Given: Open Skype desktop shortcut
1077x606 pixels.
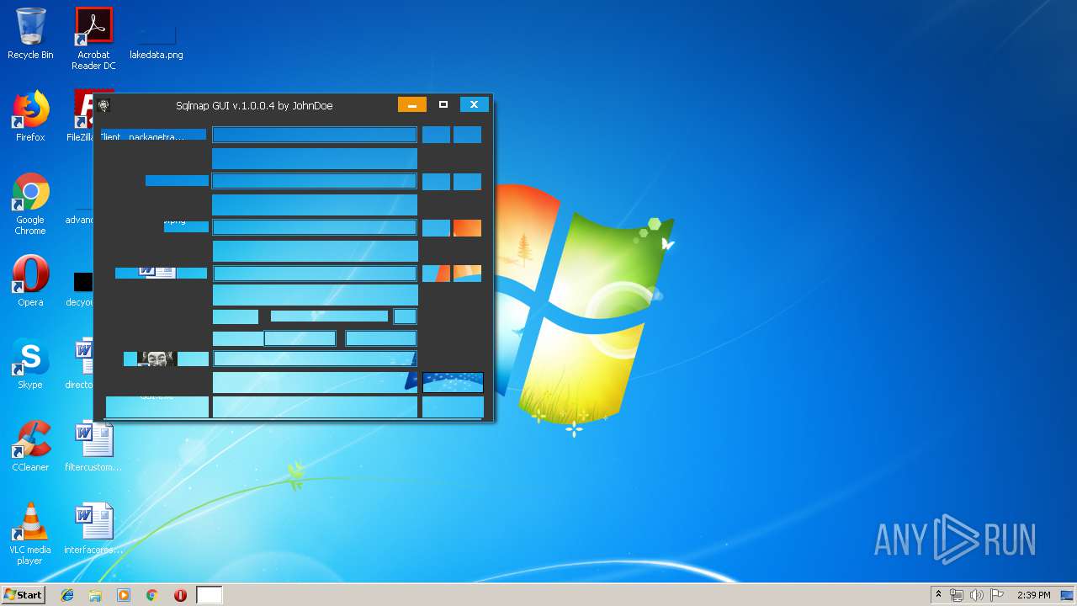Looking at the screenshot, I should tap(30, 364).
